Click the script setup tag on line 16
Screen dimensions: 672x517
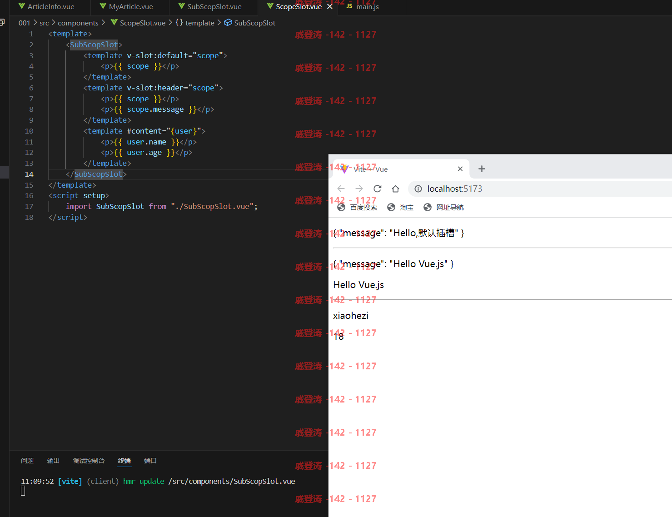click(79, 195)
